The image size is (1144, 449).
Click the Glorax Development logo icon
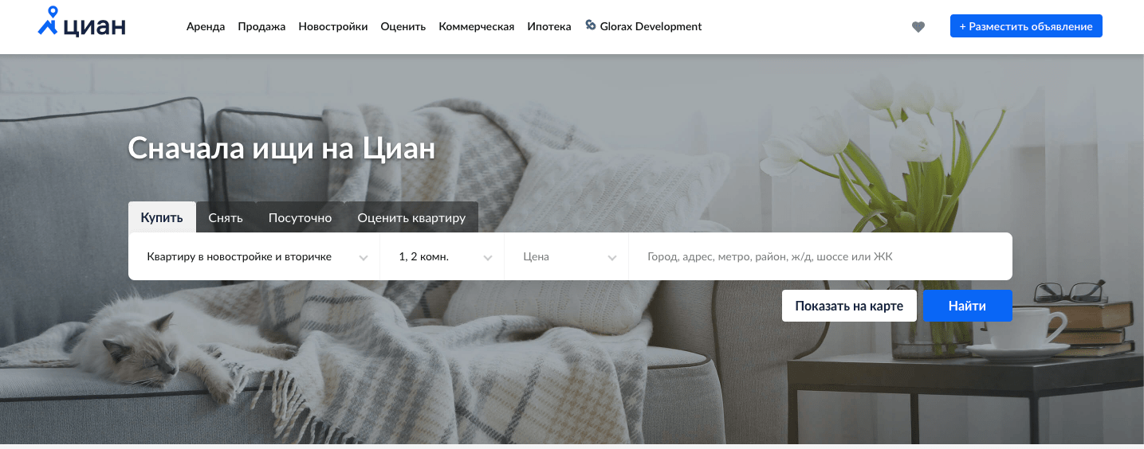(x=591, y=25)
